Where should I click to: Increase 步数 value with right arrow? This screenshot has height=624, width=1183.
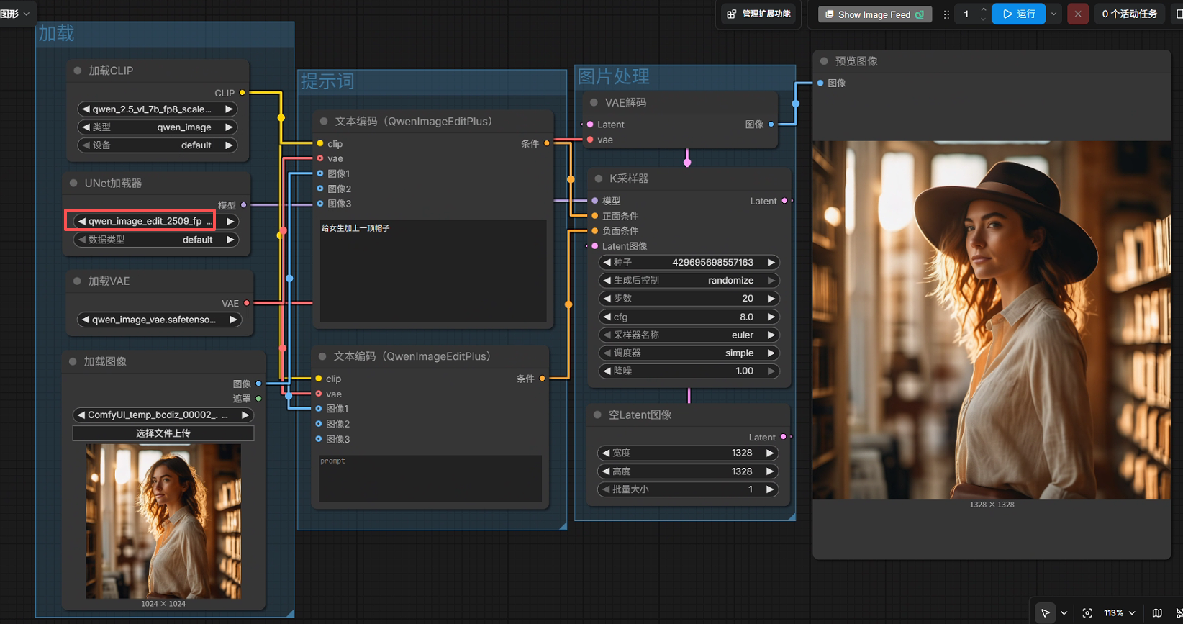[x=771, y=298]
